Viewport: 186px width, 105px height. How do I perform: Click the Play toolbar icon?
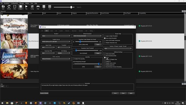(x=26, y=7)
